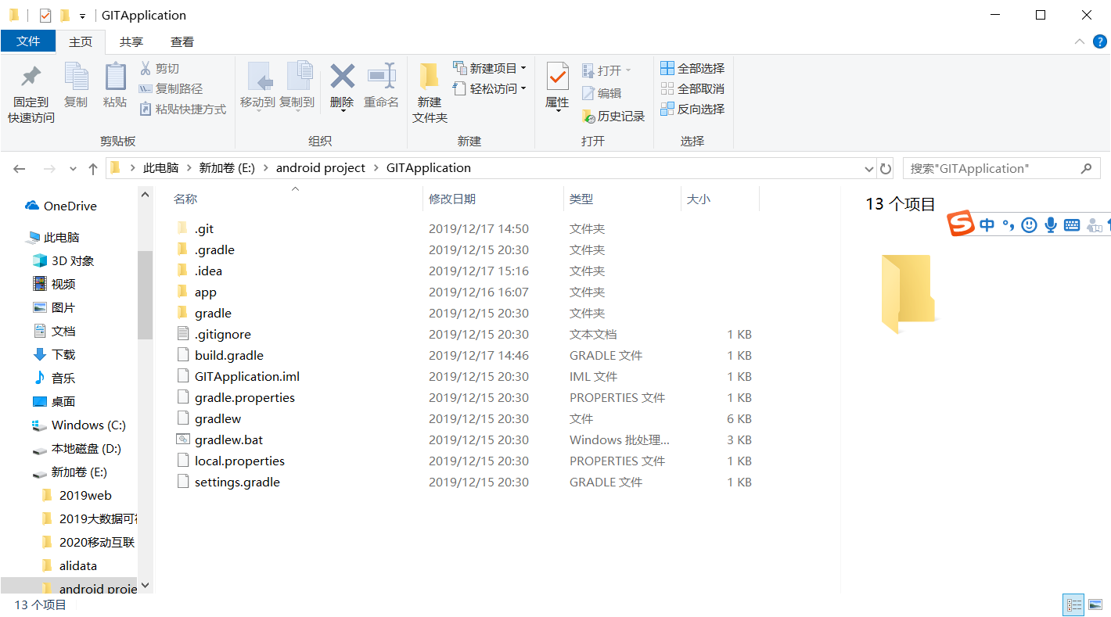Click Invert Selection (反向选择)
The width and height of the screenshot is (1111, 617).
click(692, 109)
